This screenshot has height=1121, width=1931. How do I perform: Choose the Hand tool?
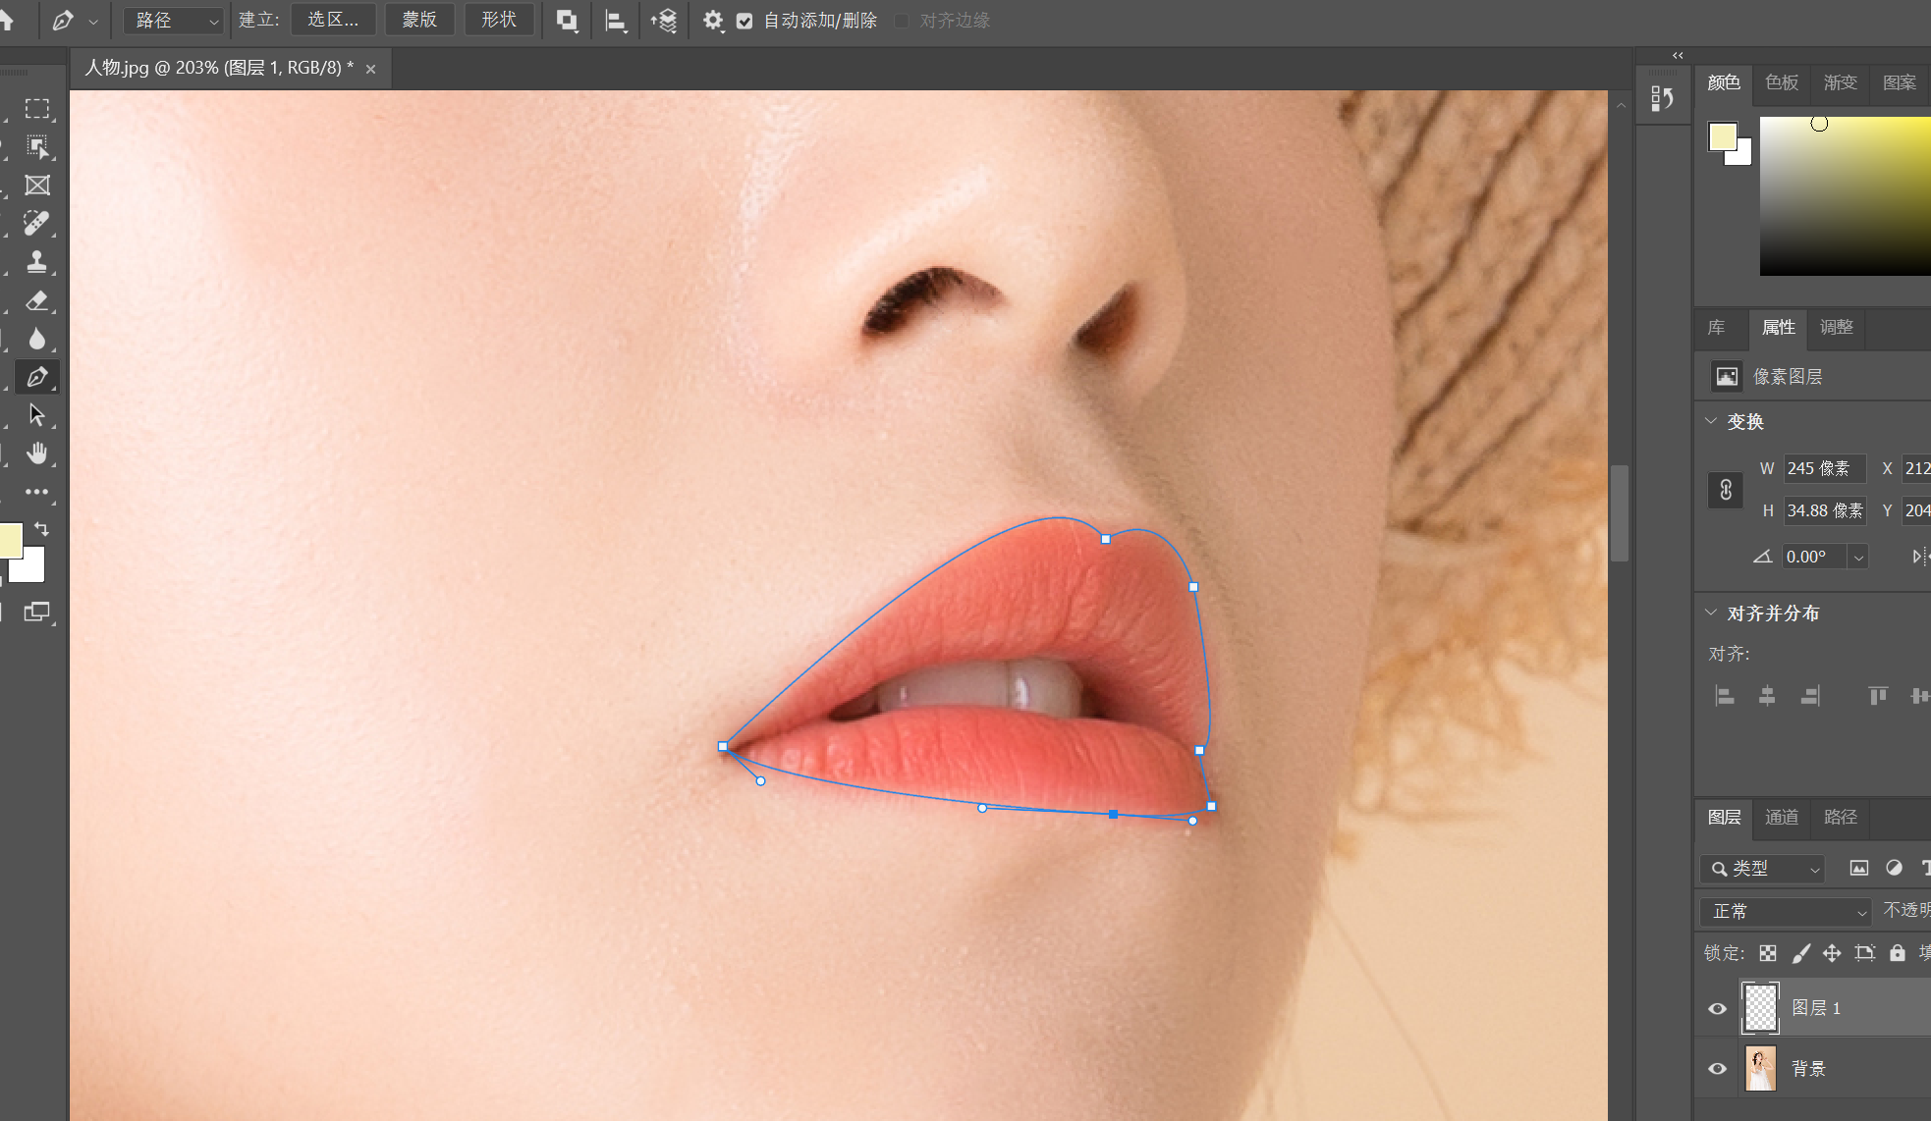point(37,454)
